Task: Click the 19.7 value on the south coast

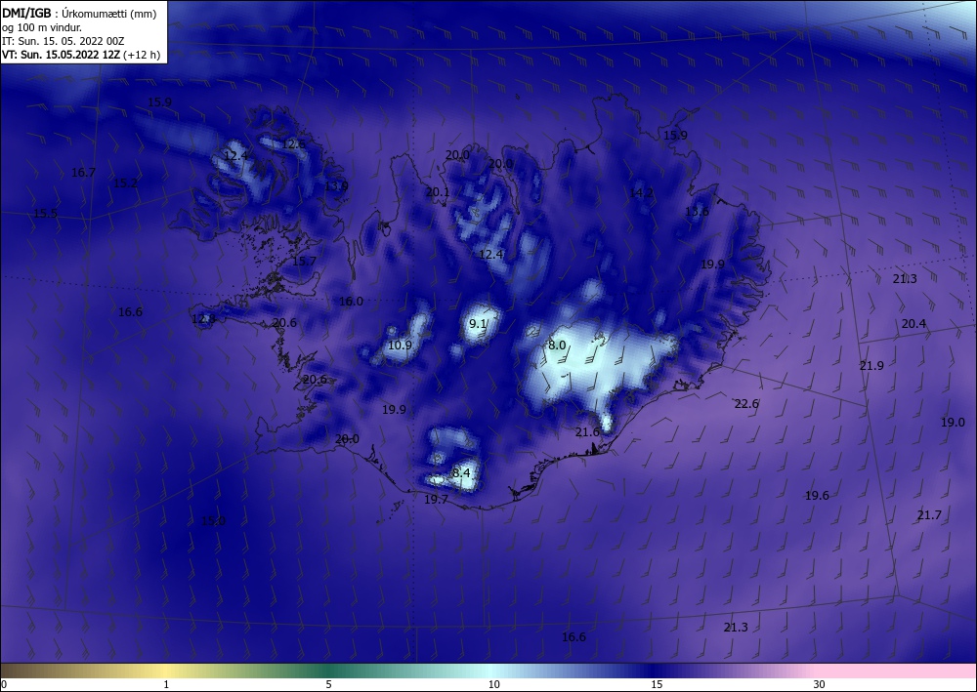Action: point(436,499)
